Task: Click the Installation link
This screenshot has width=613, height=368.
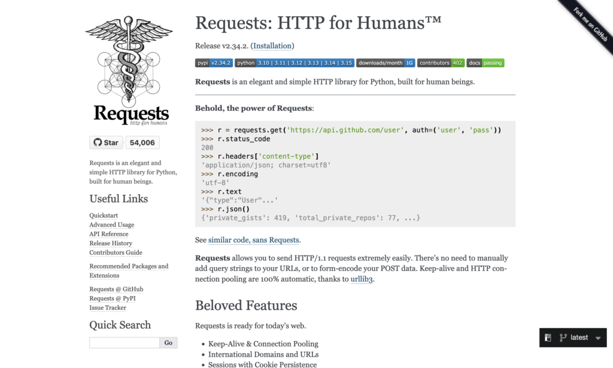Action: pos(272,46)
